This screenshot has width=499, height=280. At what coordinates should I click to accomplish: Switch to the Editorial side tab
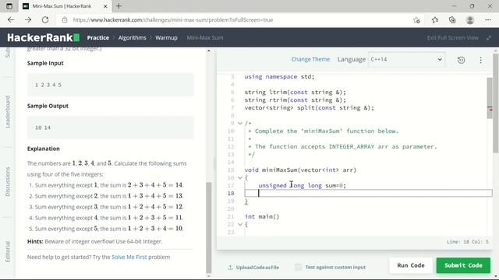point(8,251)
